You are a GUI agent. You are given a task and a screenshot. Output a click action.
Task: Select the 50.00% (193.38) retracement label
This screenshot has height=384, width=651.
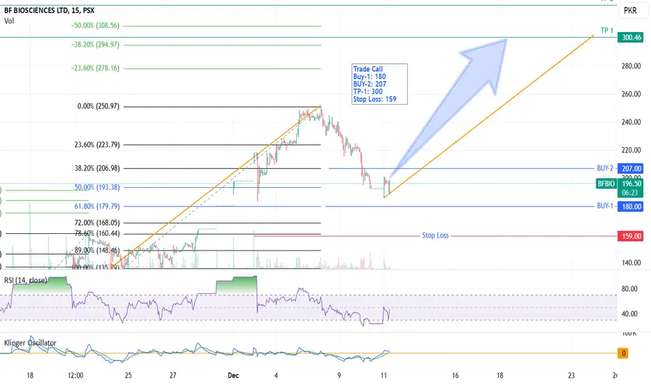(x=97, y=187)
